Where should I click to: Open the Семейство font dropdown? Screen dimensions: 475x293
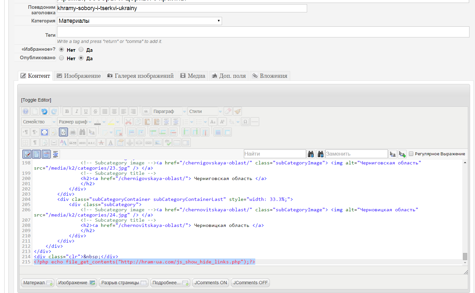click(x=39, y=122)
